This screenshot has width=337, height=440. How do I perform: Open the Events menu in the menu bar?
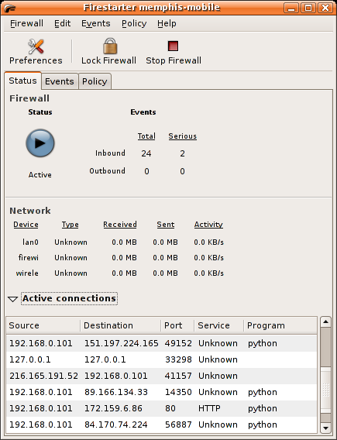(x=96, y=23)
